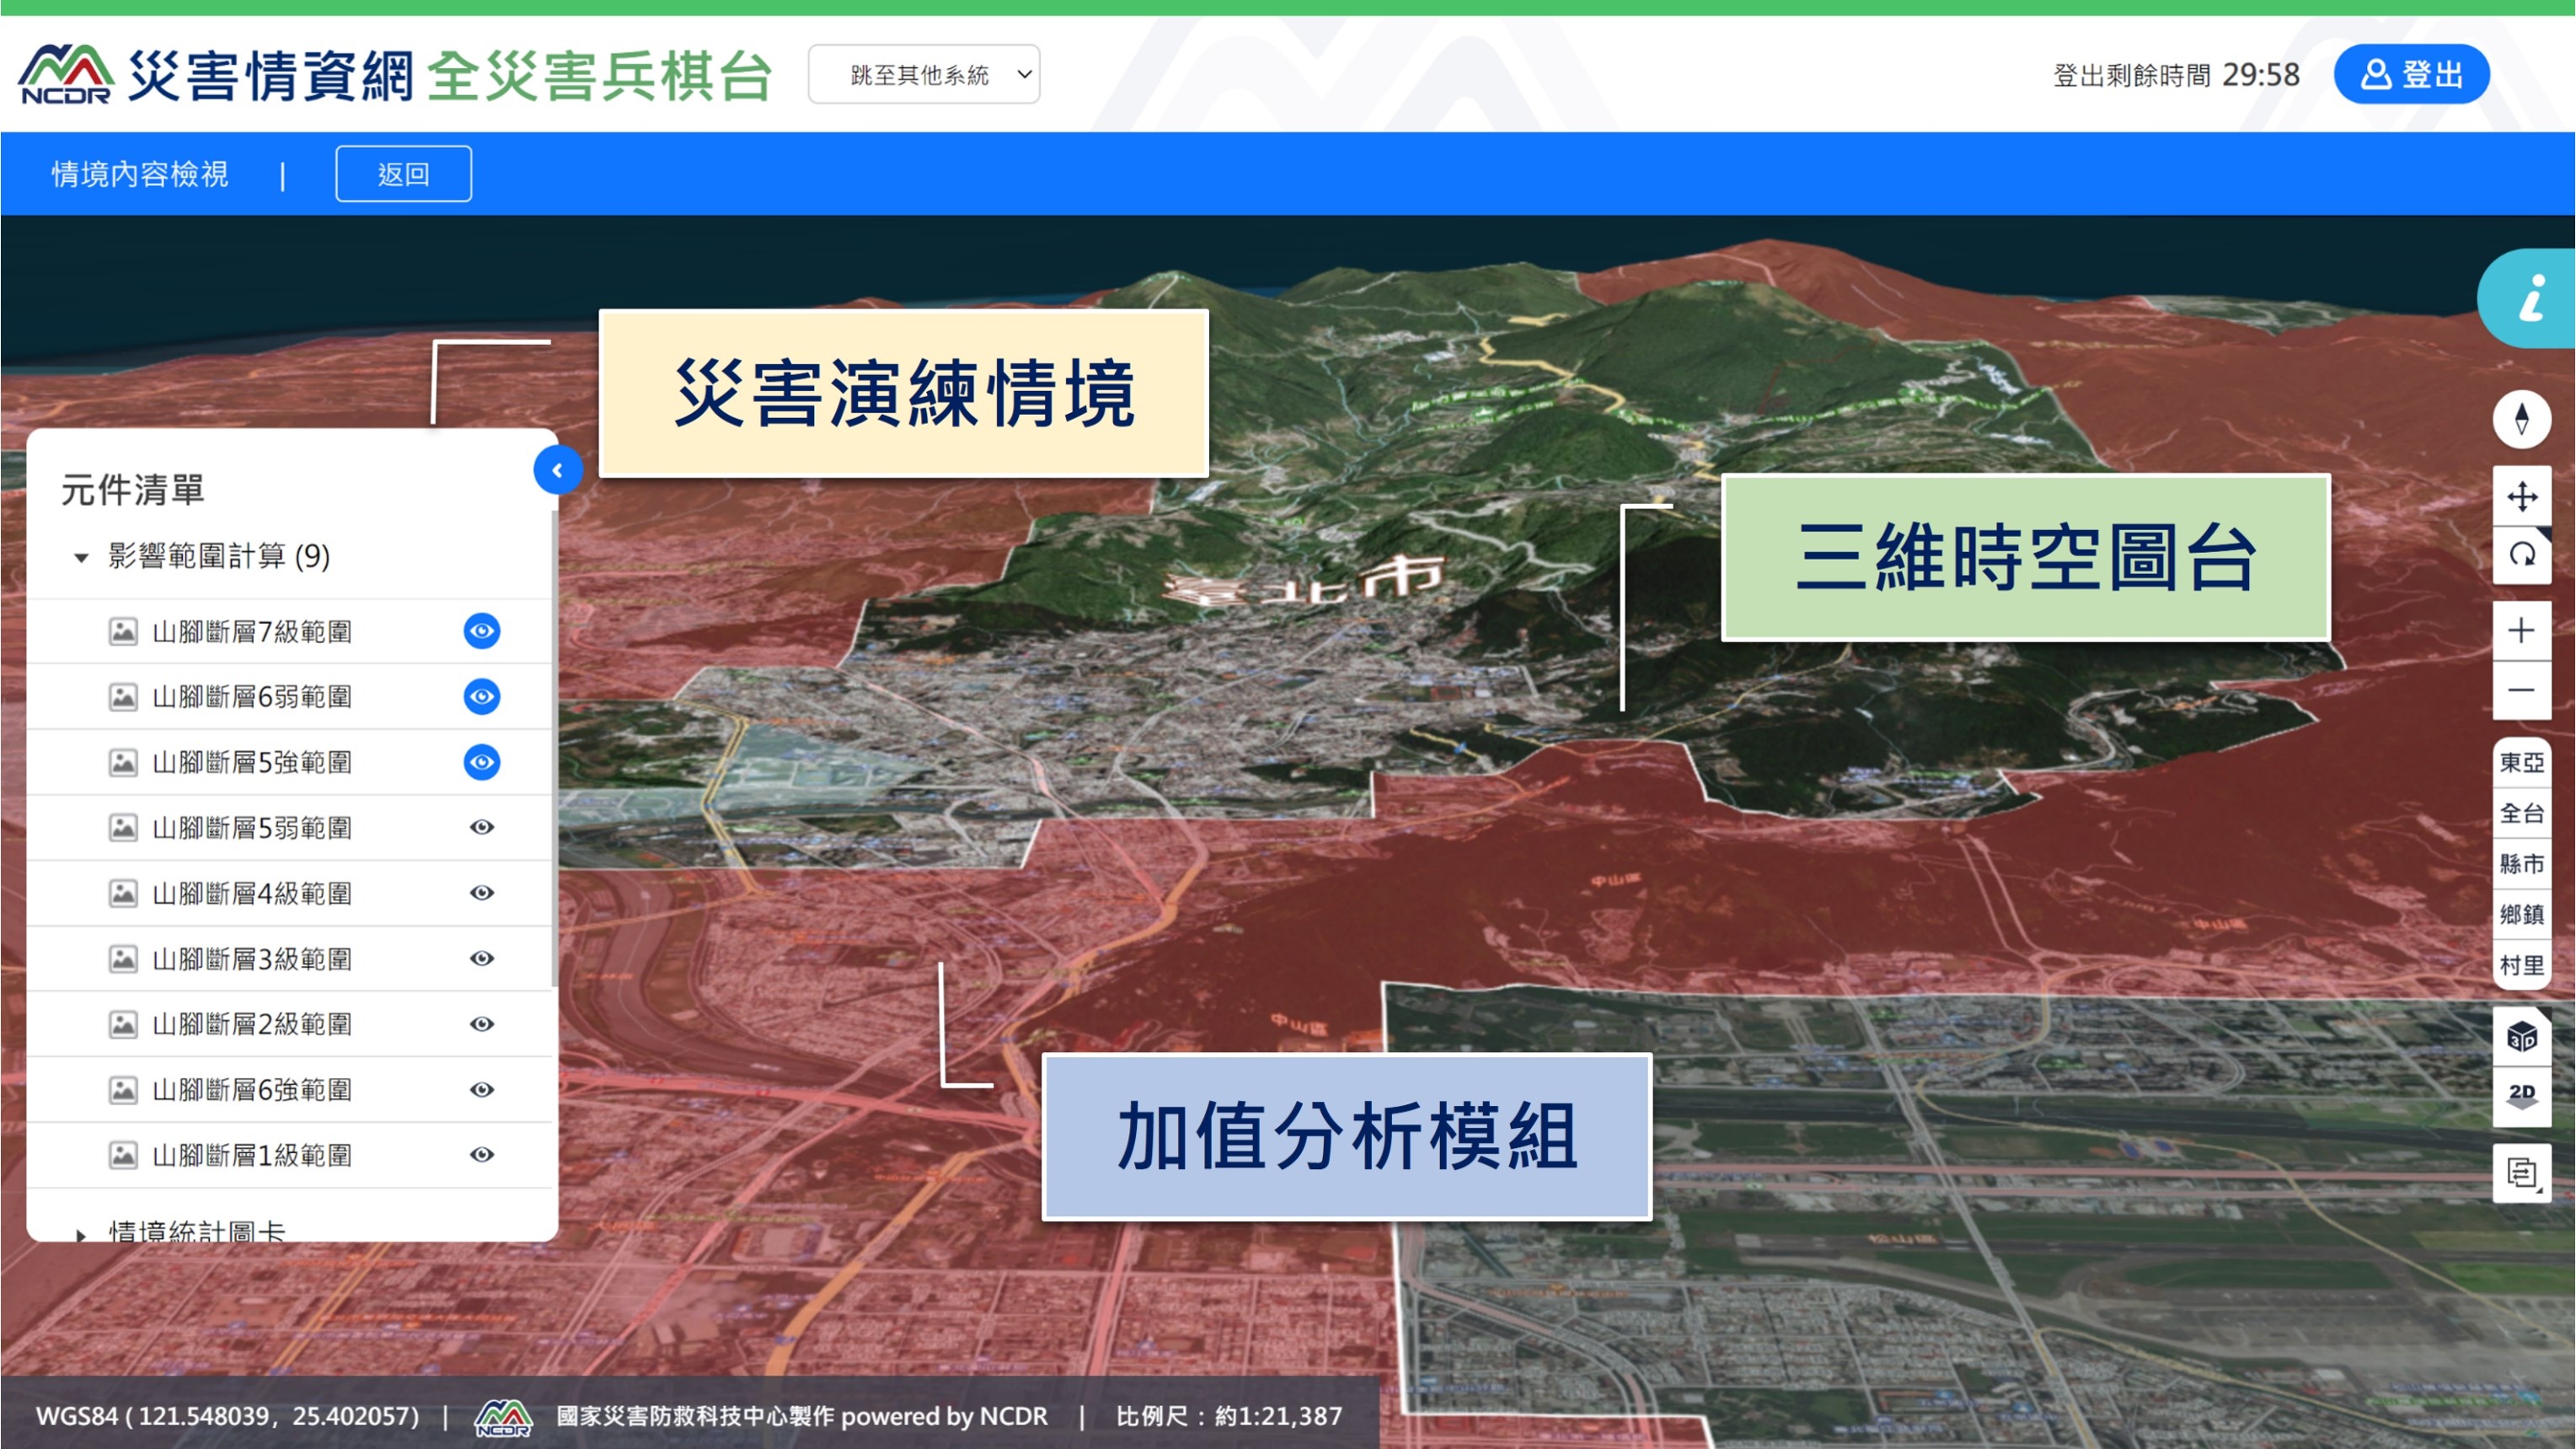Zoom map to 村里 level
The width and height of the screenshot is (2576, 1449).
2521,965
